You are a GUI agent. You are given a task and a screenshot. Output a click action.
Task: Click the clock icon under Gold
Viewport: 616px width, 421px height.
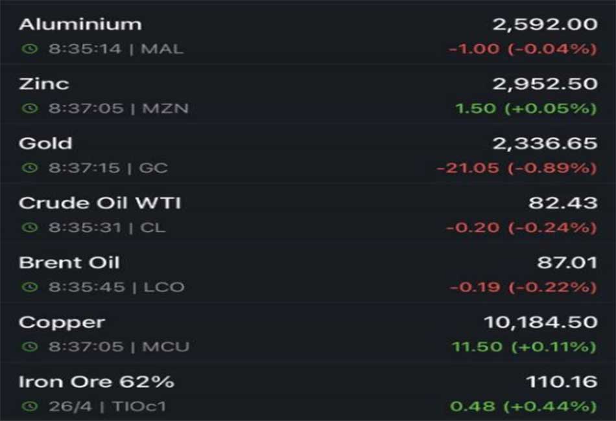(29, 168)
